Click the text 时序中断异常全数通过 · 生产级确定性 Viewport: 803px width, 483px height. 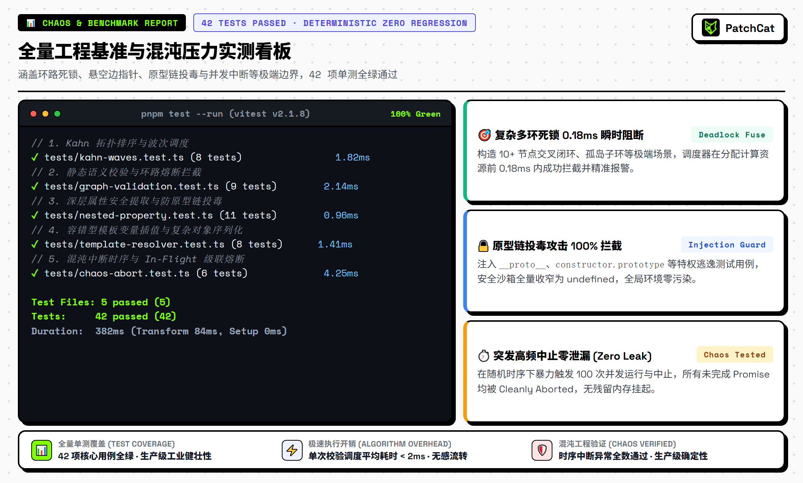click(633, 456)
